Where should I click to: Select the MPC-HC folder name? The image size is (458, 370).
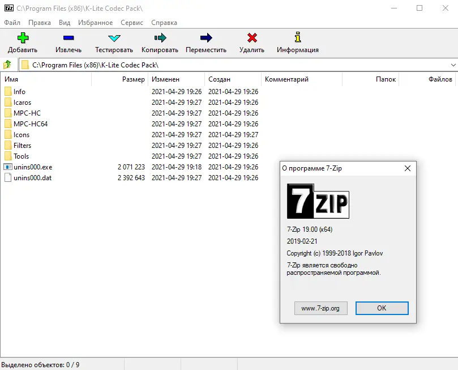click(x=27, y=113)
